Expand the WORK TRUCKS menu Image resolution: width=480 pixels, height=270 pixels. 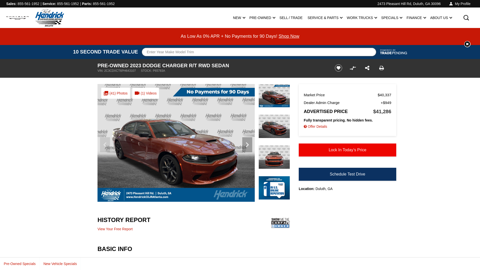click(x=362, y=18)
